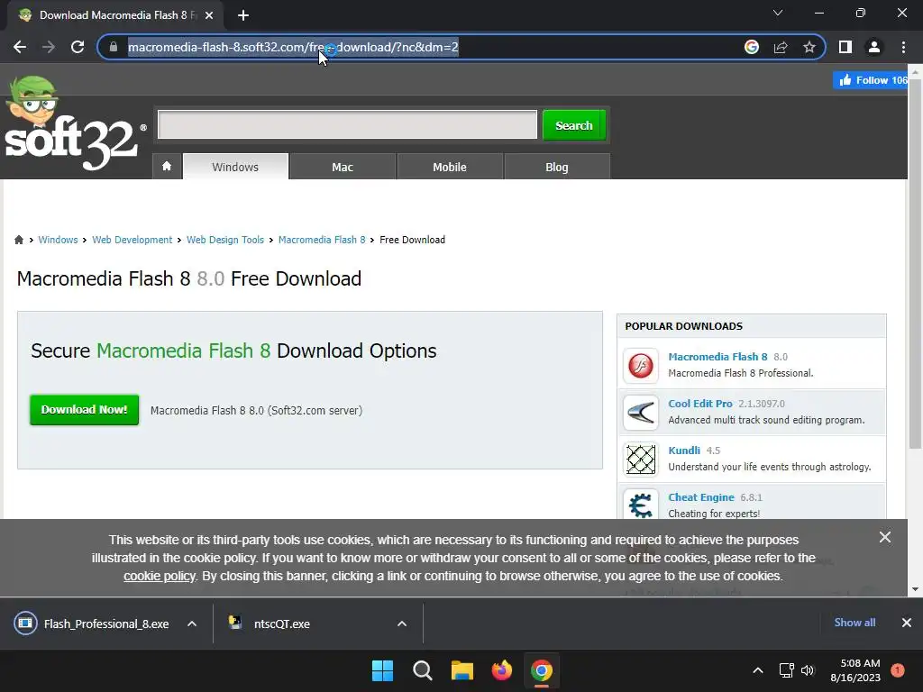Open the cookie policy link
Screen dimensions: 923x692
[x=159, y=576]
